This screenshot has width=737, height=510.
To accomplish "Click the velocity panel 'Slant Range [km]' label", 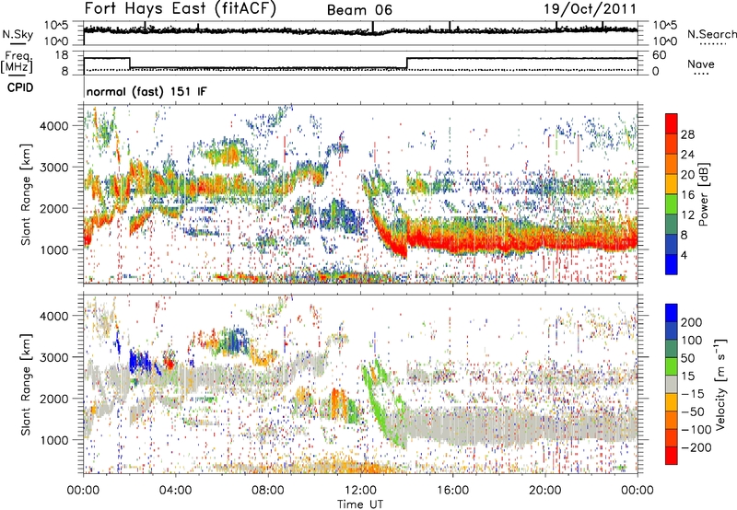I will click(26, 384).
